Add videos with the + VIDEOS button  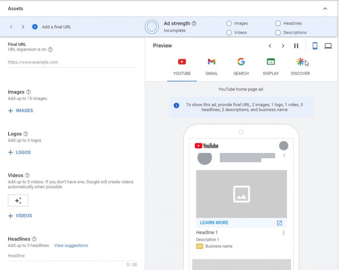pyautogui.click(x=20, y=216)
